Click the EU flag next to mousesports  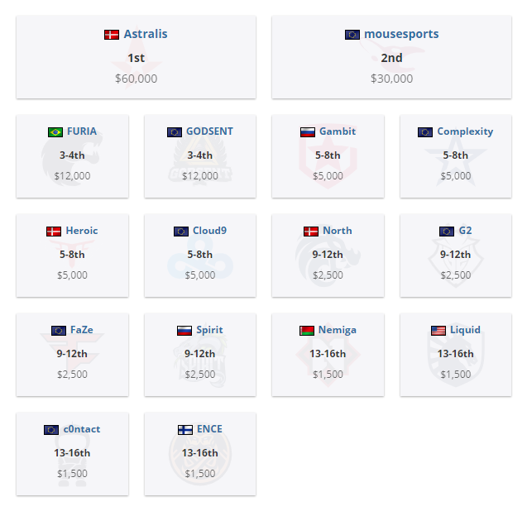coord(352,35)
